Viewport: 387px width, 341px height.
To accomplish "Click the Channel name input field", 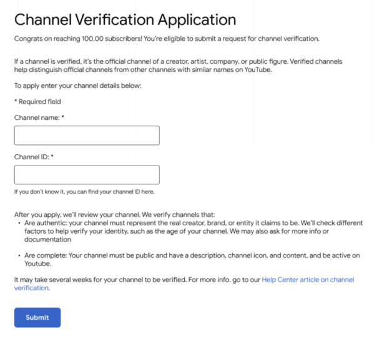I will tap(87, 136).
